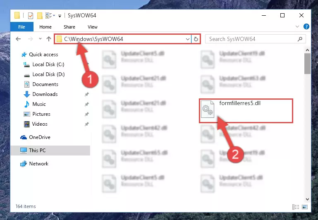
Task: Select Quick access in the navigation pane
Action: [x=43, y=54]
